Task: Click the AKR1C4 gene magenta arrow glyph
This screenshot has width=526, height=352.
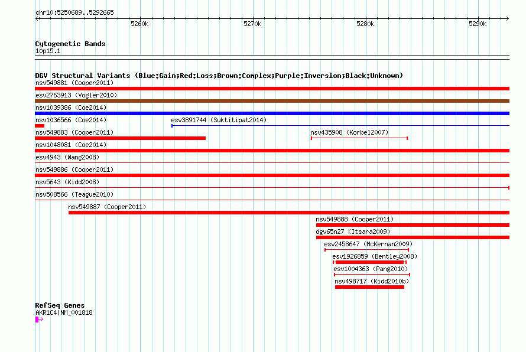Action: point(39,320)
